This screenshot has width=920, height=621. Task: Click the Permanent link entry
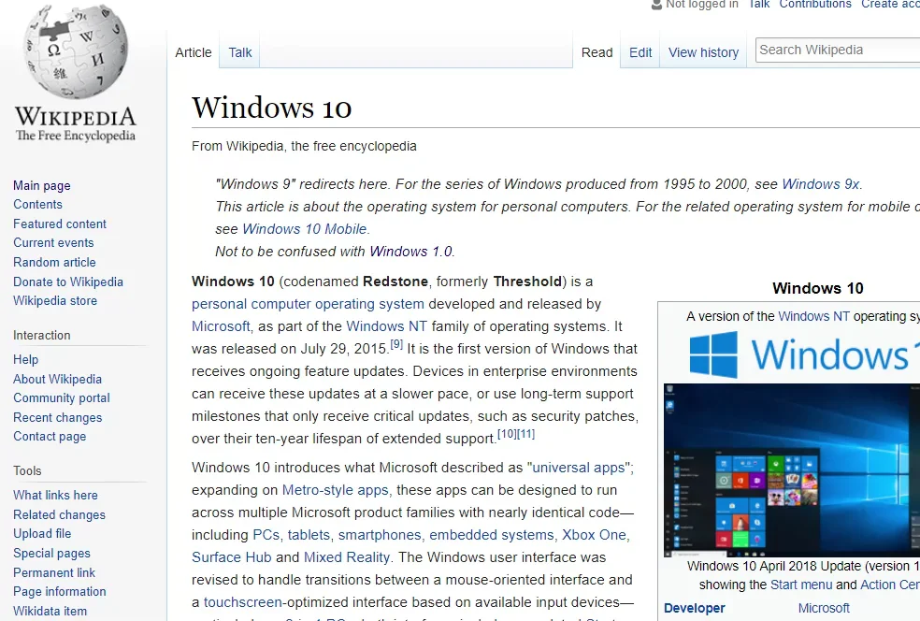tap(54, 572)
